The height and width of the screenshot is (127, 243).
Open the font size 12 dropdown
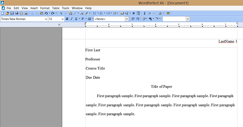[x=62, y=19]
